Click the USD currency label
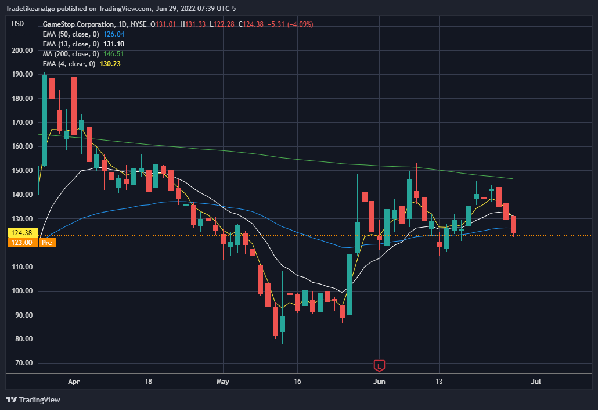This screenshot has width=598, height=410. point(17,24)
